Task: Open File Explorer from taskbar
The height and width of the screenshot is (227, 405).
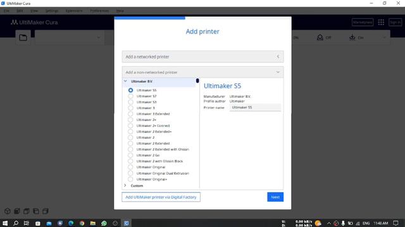Action: pyautogui.click(x=93, y=223)
